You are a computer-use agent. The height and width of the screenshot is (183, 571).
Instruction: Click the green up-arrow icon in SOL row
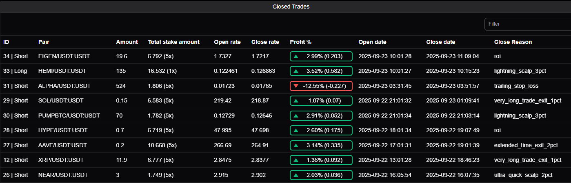tap(296, 101)
